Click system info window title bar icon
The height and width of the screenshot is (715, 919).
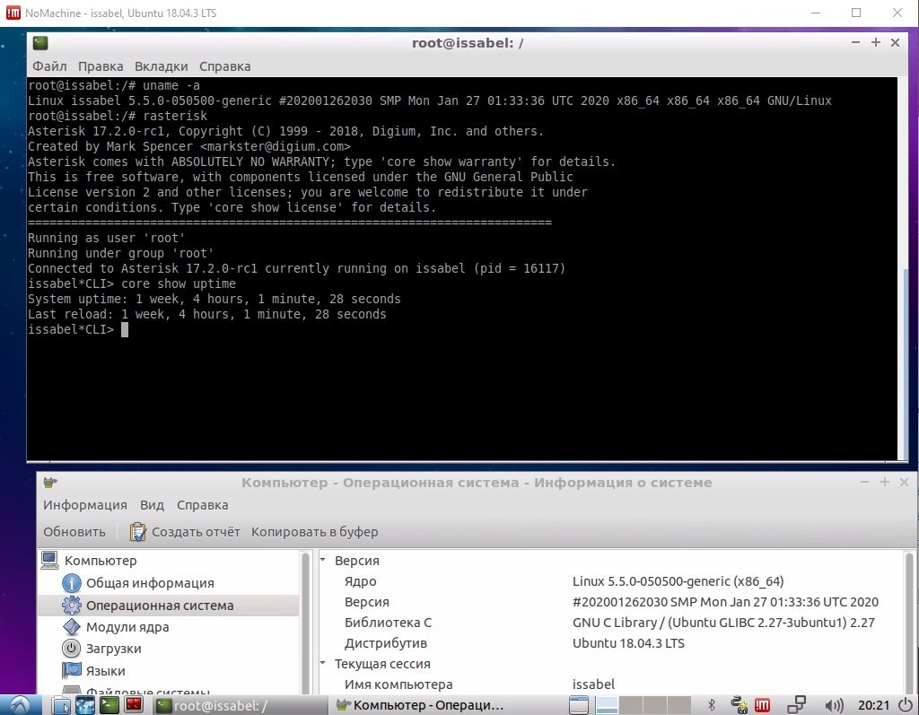[x=50, y=483]
